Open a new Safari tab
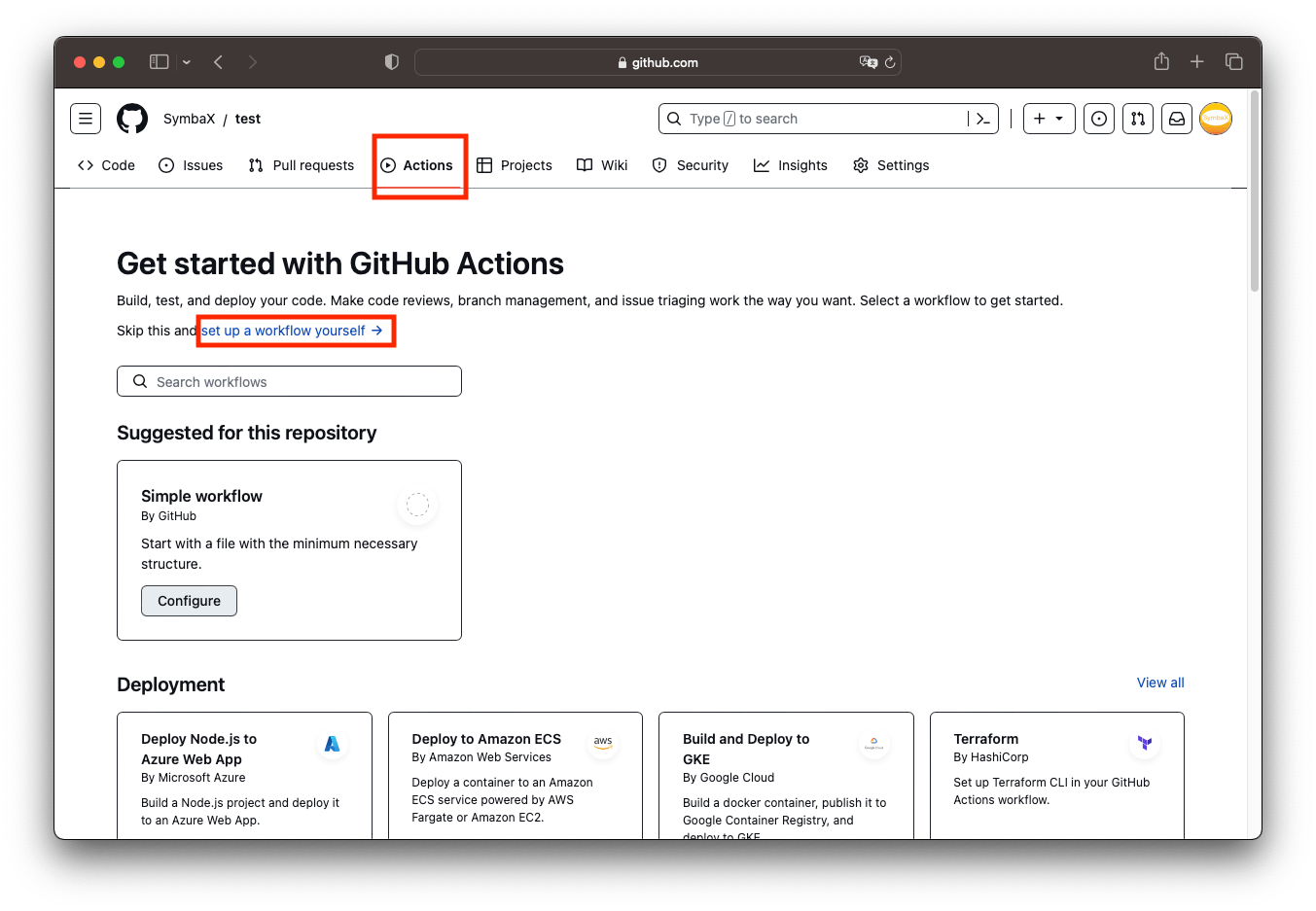Image resolution: width=1316 pixels, height=911 pixels. [1197, 62]
